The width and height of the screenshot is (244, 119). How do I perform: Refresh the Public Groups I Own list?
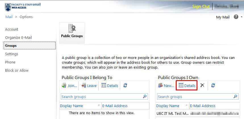213,86
